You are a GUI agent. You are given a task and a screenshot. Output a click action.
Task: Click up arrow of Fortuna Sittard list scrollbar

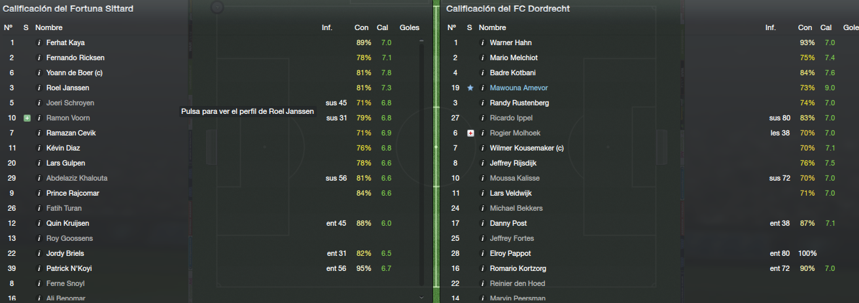point(421,41)
